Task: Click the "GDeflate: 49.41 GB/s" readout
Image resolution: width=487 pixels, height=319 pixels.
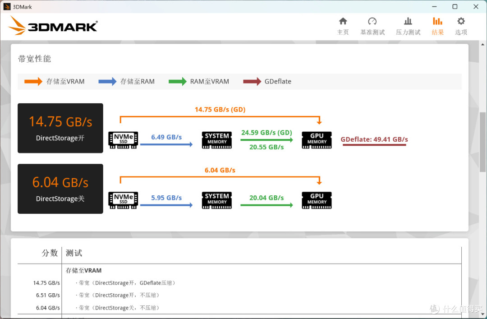Action: coord(374,139)
